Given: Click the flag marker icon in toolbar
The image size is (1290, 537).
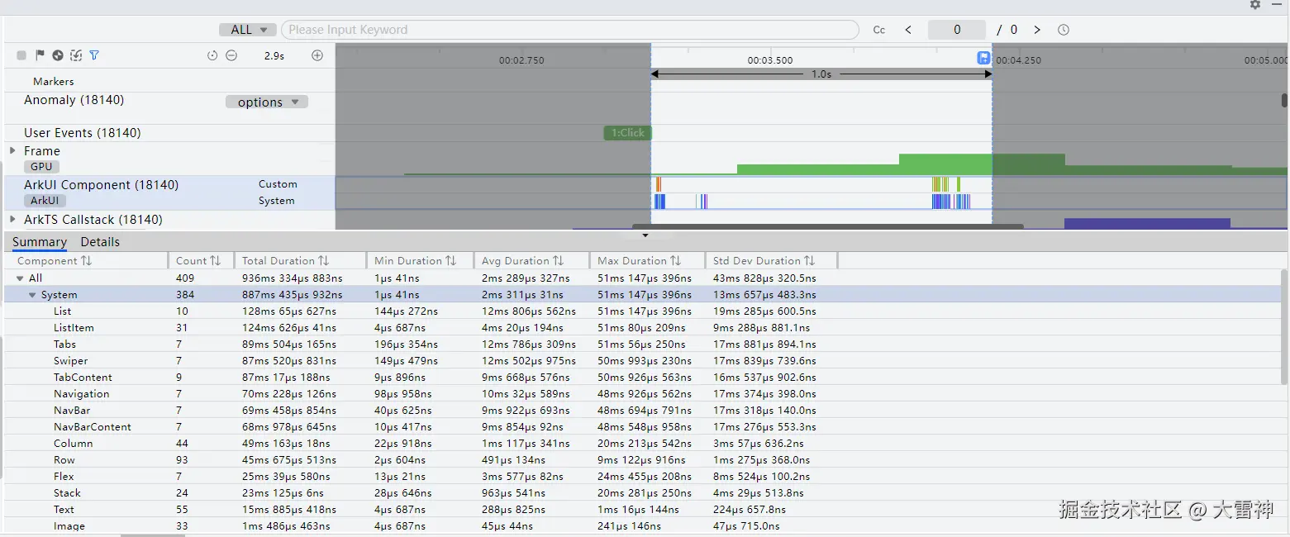Looking at the screenshot, I should coord(40,55).
